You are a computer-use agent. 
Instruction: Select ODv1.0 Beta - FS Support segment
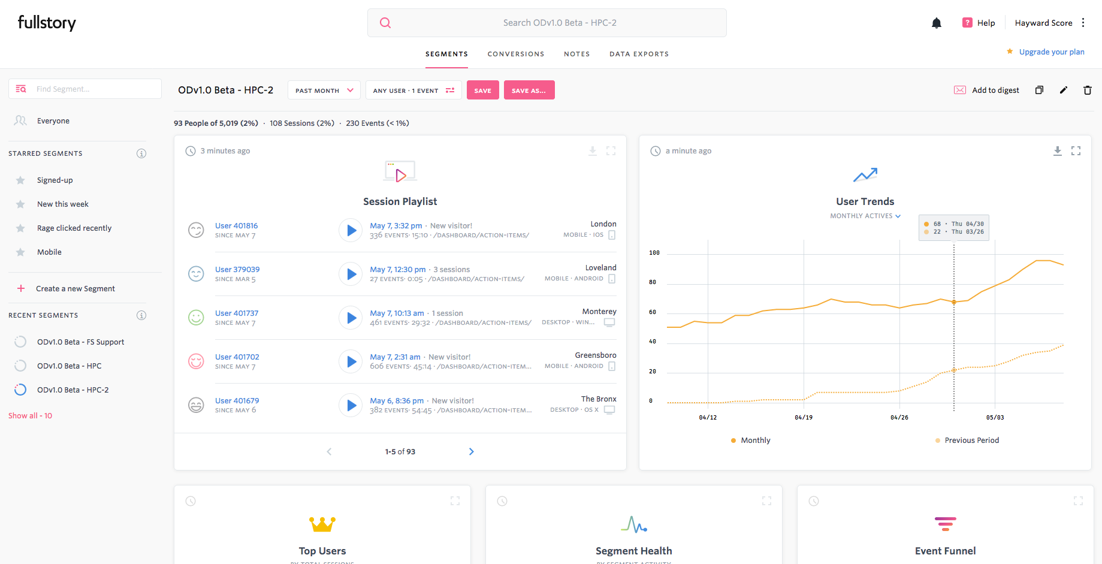point(81,342)
